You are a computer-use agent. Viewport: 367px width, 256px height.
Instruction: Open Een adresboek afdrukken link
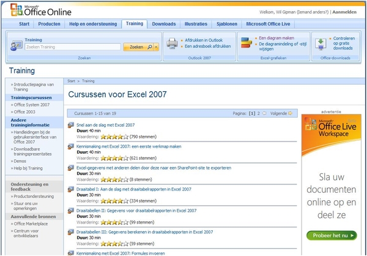207,46
